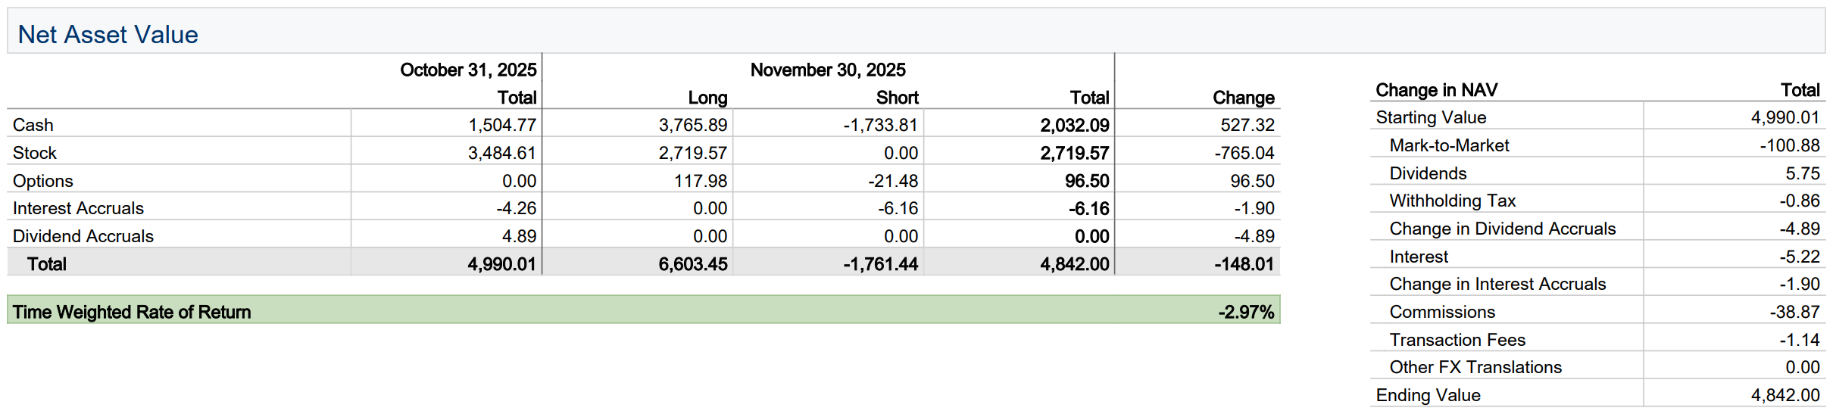Select the Withholding Tax line item
Viewport: 1836px width, 414px height.
point(1452,201)
